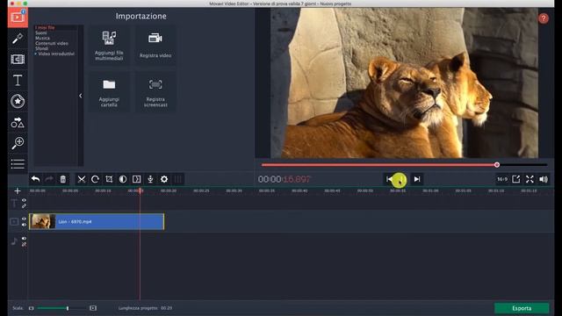Select 'Sfondi' category
This screenshot has width=562, height=316.
point(41,48)
